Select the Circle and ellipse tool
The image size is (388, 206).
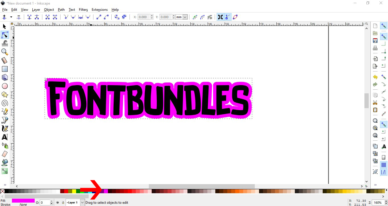5,86
